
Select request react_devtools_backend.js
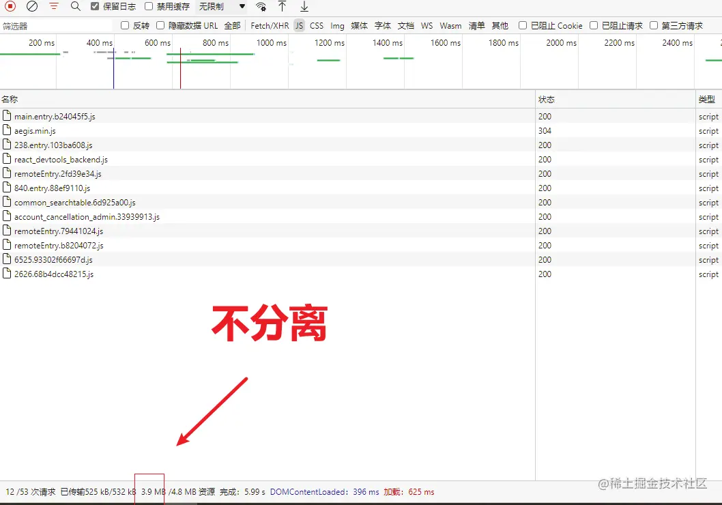pyautogui.click(x=361, y=159)
